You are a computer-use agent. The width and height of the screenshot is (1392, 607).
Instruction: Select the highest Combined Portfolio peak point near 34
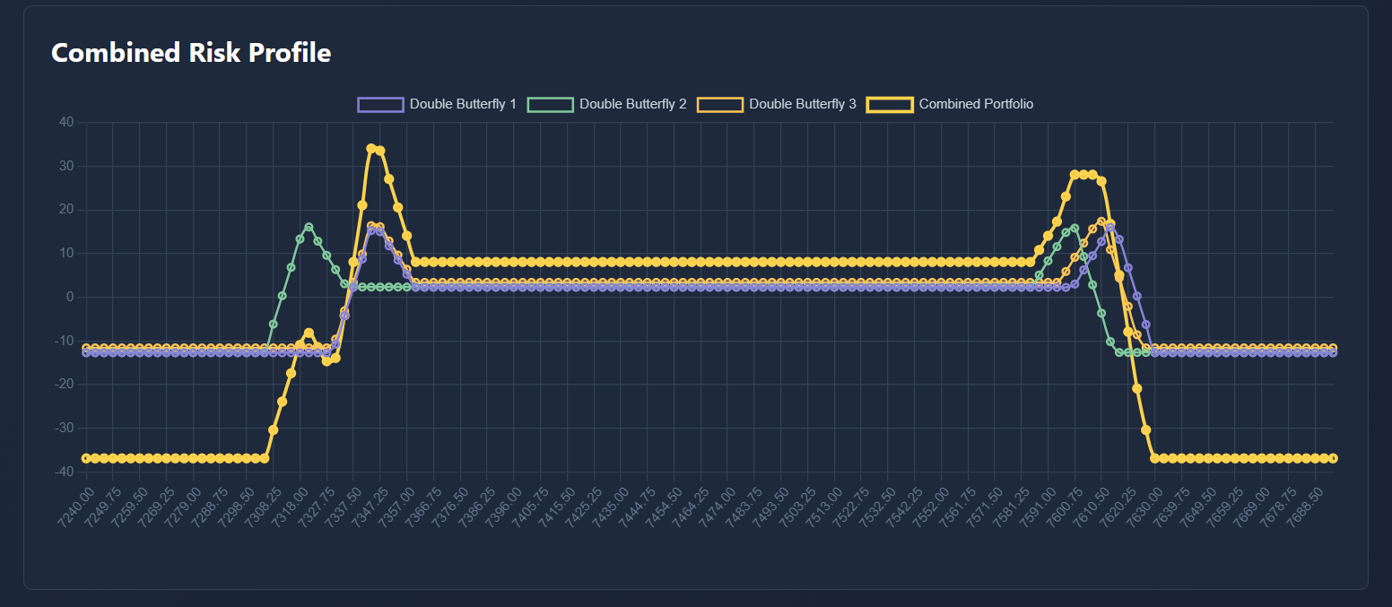tap(371, 149)
